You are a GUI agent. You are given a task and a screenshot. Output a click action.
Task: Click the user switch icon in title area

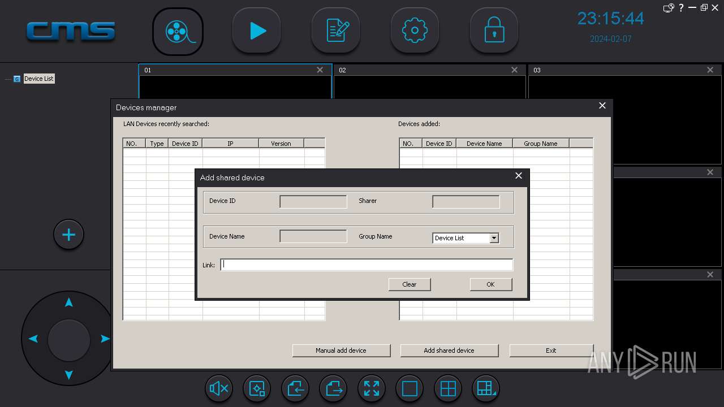coord(669,8)
